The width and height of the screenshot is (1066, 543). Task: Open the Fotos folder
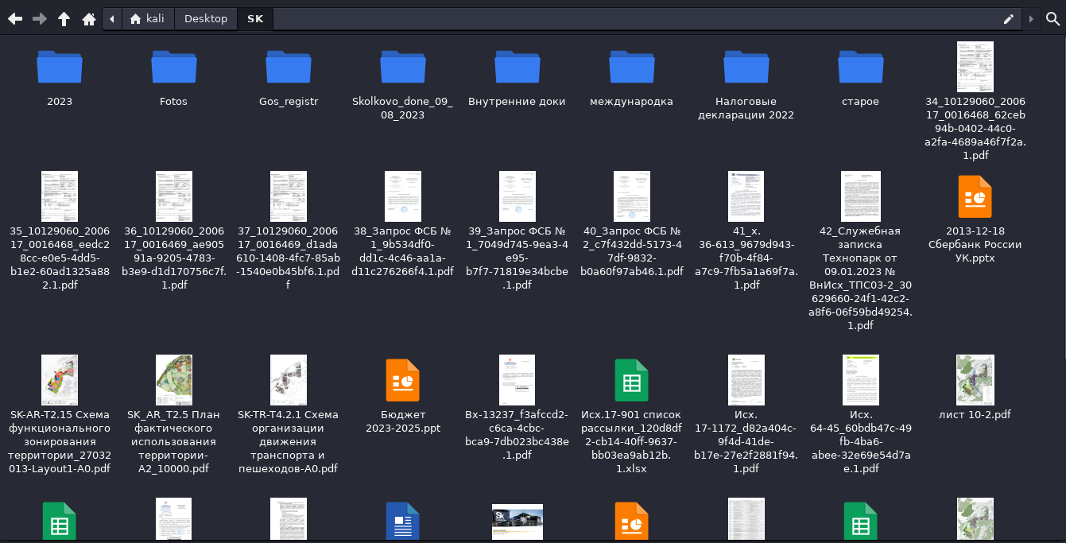(x=174, y=66)
